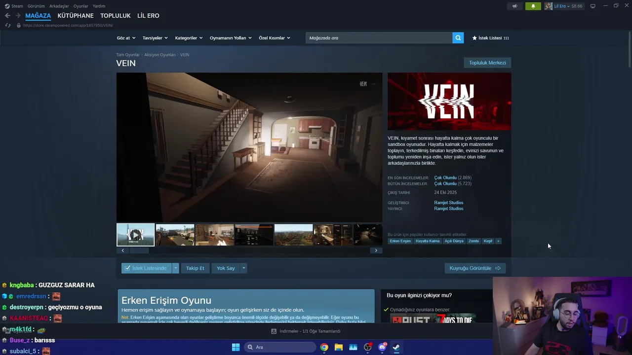Open the Göz at dropdown menu
The image size is (632, 355).
[126, 38]
